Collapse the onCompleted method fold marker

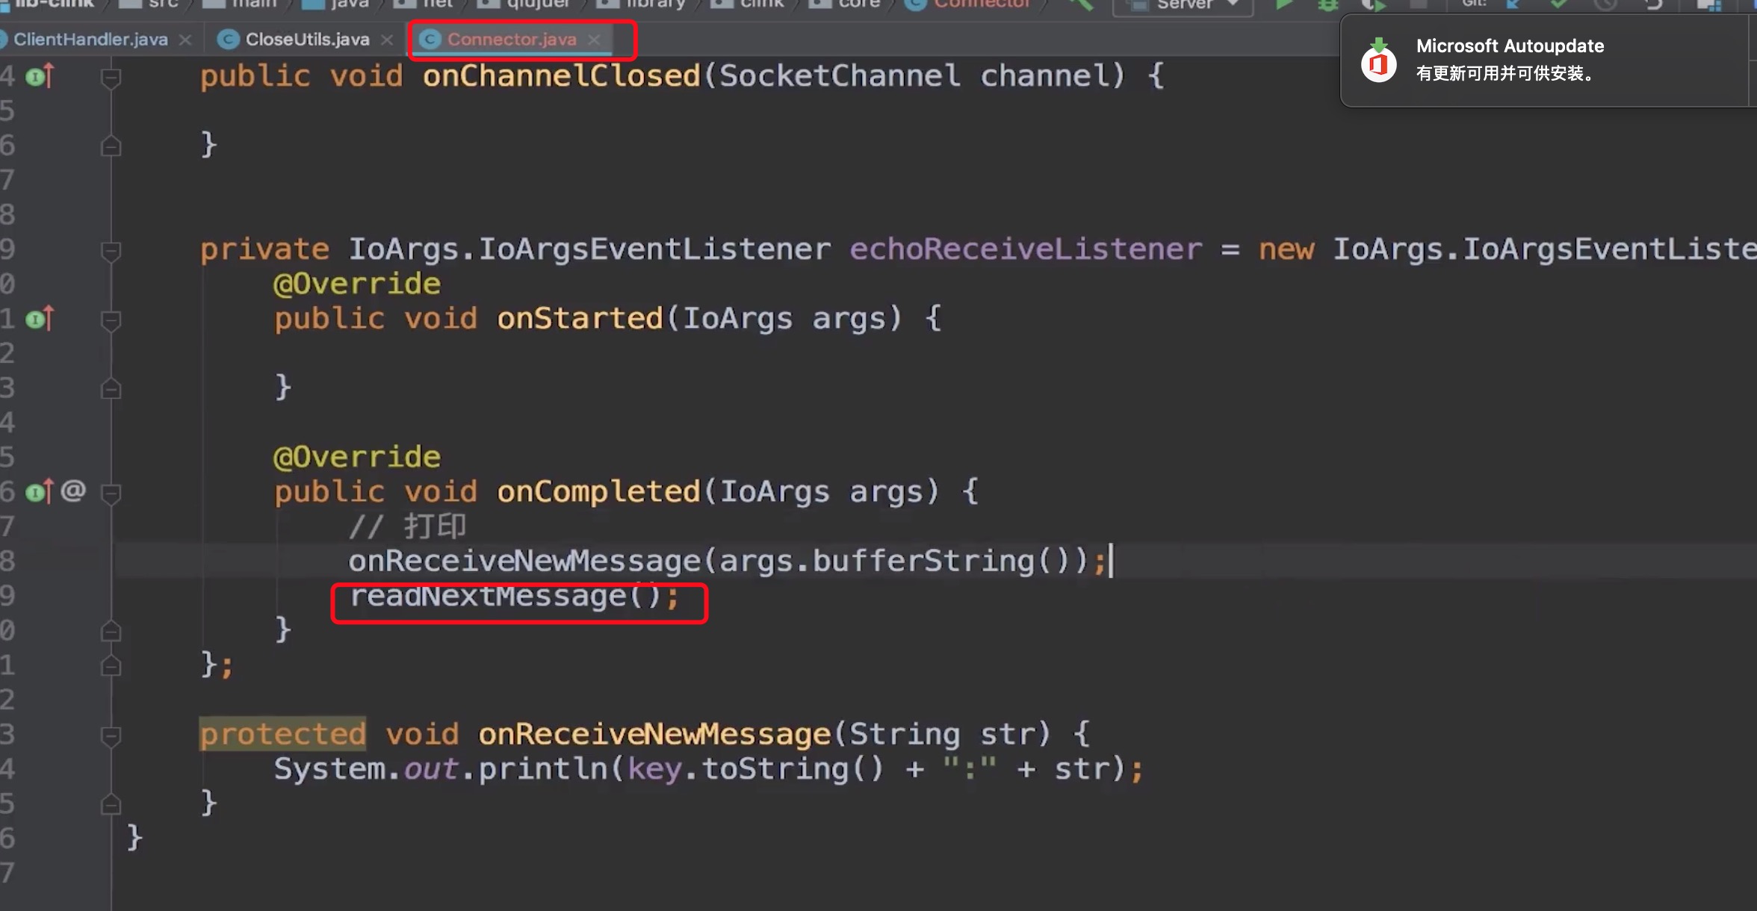(111, 493)
